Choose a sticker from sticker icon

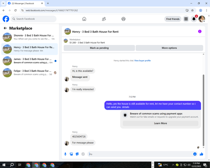point(77,154)
